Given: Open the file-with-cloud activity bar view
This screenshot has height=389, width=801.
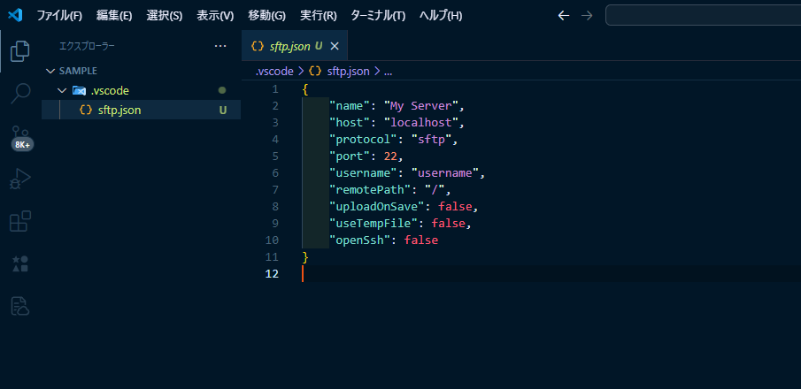Looking at the screenshot, I should tap(20, 305).
